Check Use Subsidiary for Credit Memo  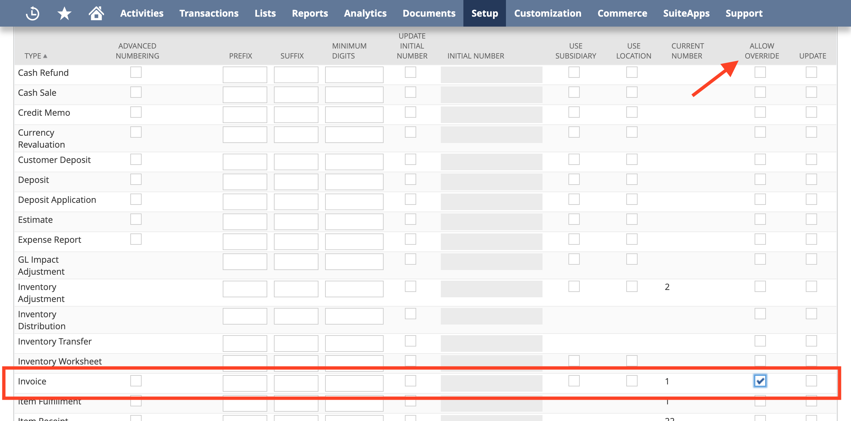point(574,112)
